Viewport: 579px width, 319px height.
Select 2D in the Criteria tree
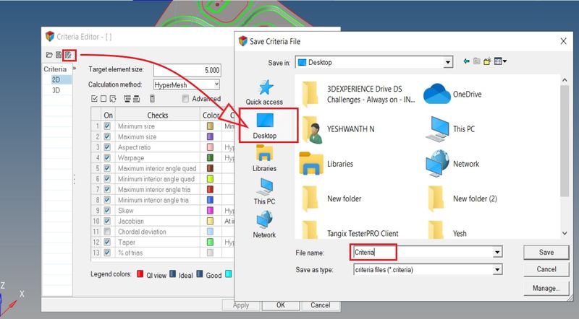tap(56, 79)
